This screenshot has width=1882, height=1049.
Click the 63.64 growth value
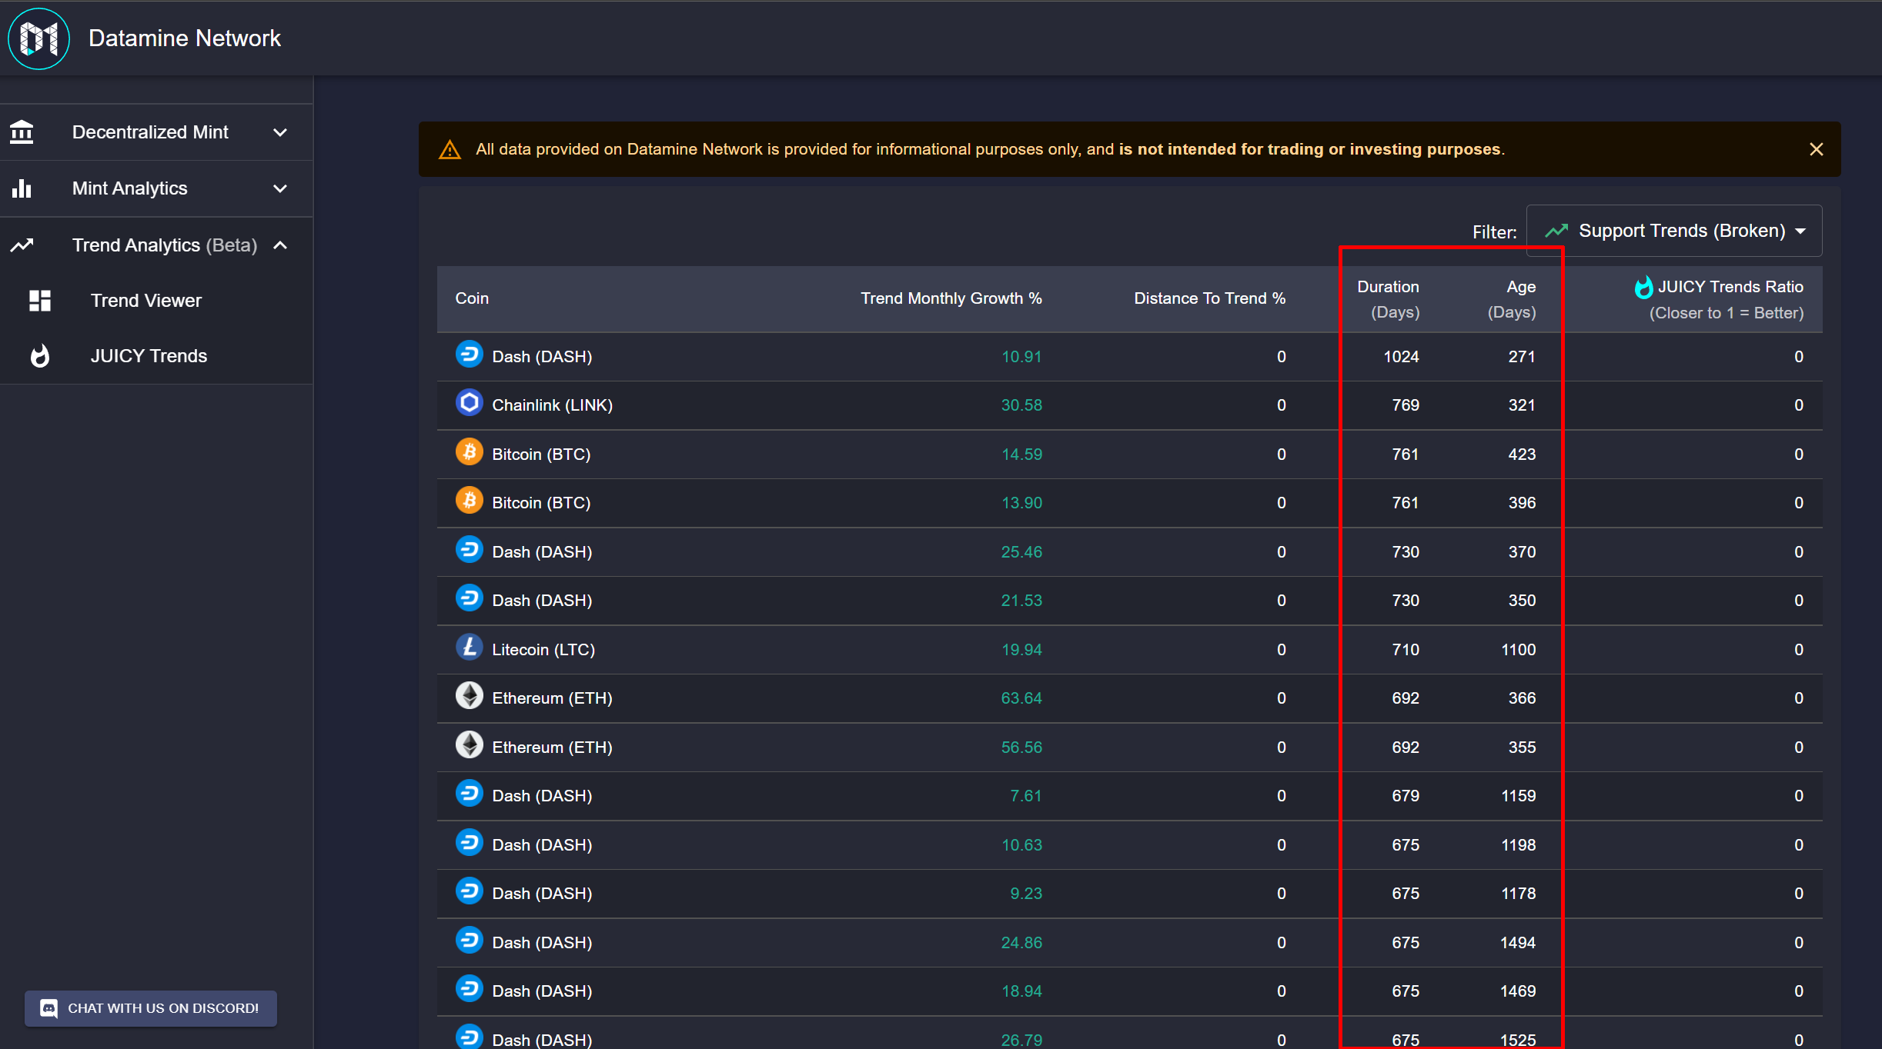point(1021,698)
